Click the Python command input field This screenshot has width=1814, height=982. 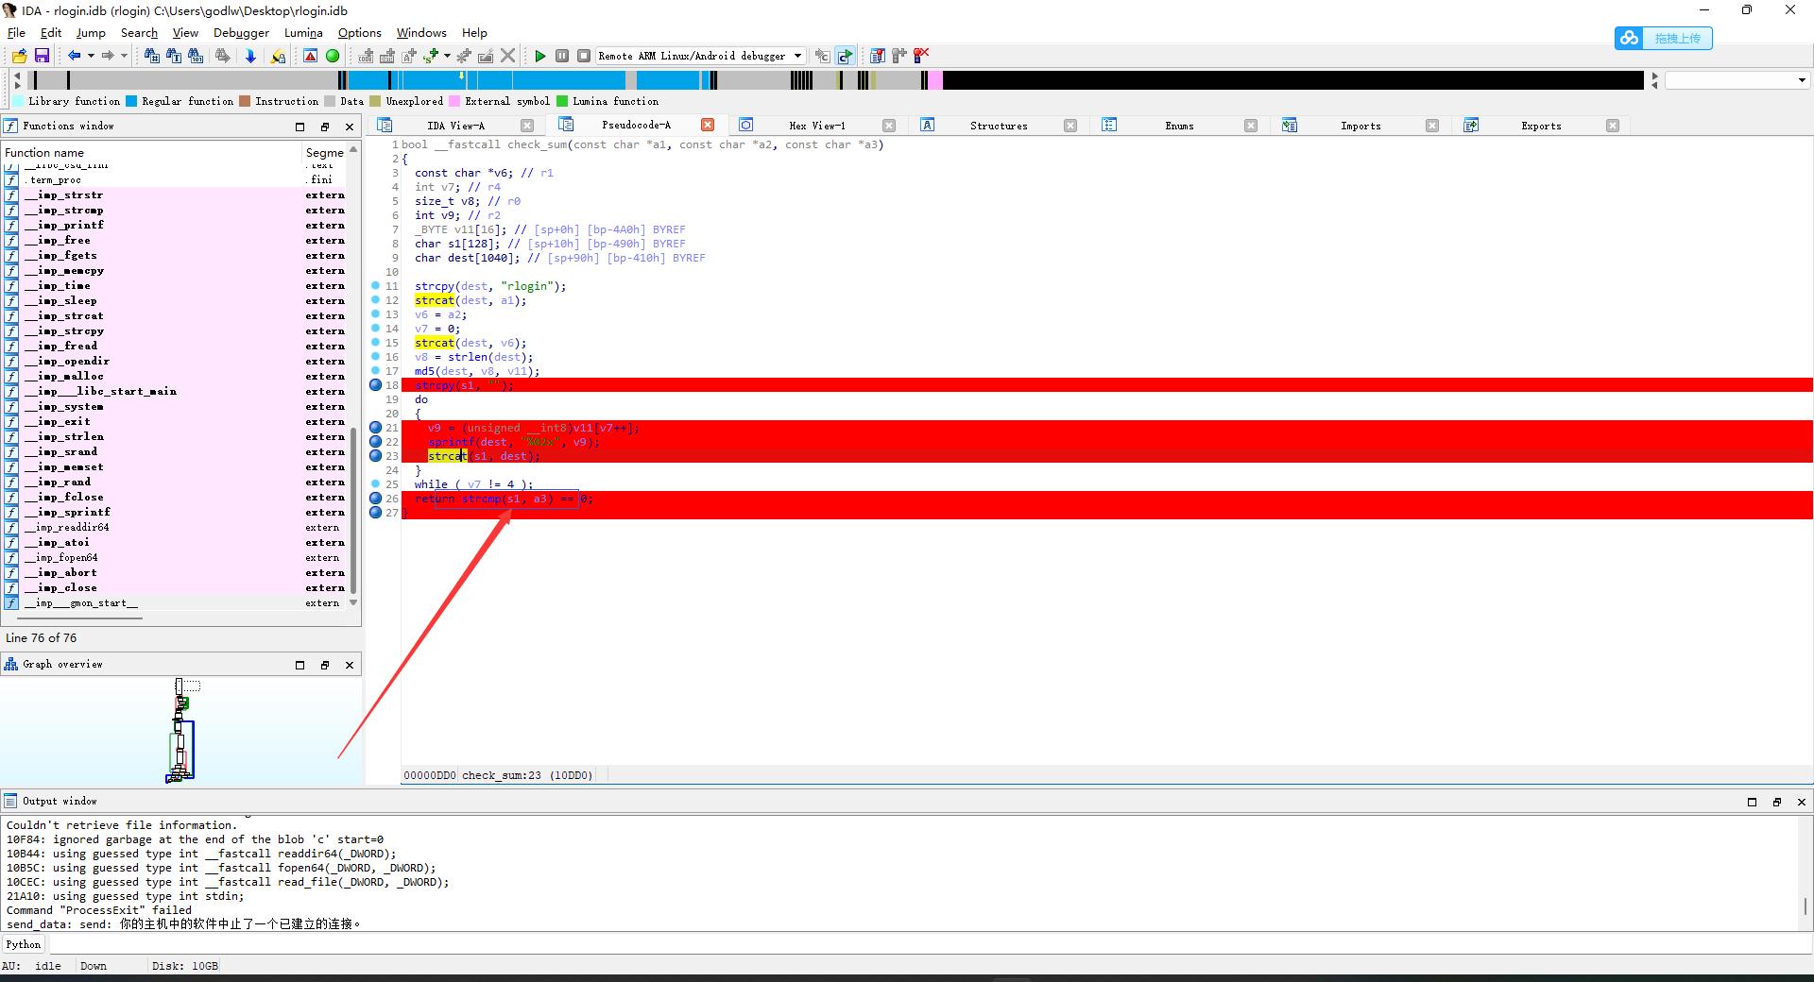(930, 944)
